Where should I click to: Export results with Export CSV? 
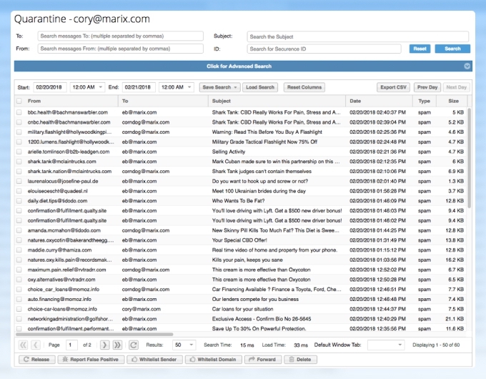coord(393,87)
